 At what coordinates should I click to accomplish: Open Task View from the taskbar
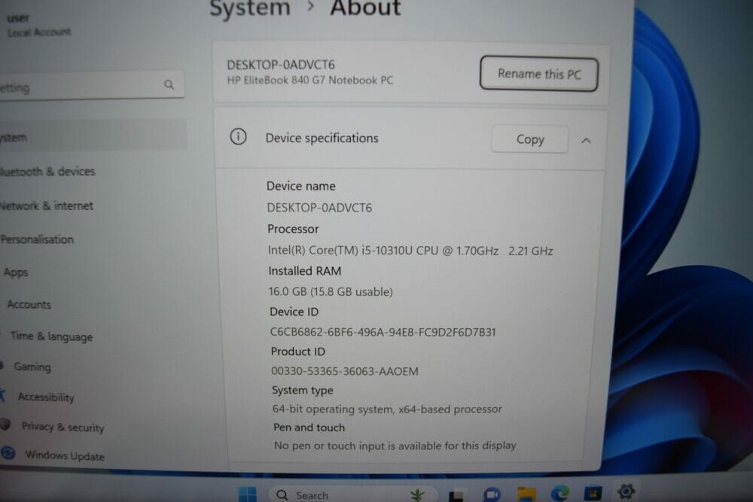(456, 494)
